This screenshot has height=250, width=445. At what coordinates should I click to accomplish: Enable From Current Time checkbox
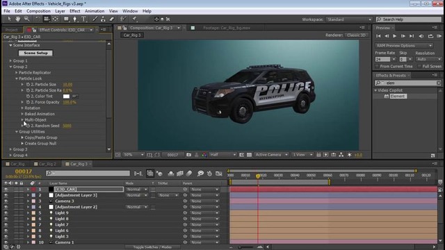tap(377, 67)
